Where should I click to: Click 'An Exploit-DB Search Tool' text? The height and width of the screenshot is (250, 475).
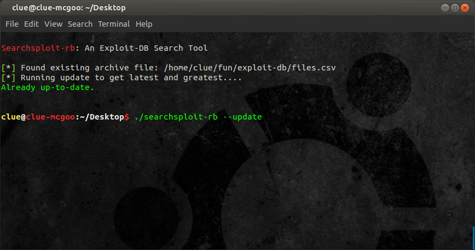[146, 48]
